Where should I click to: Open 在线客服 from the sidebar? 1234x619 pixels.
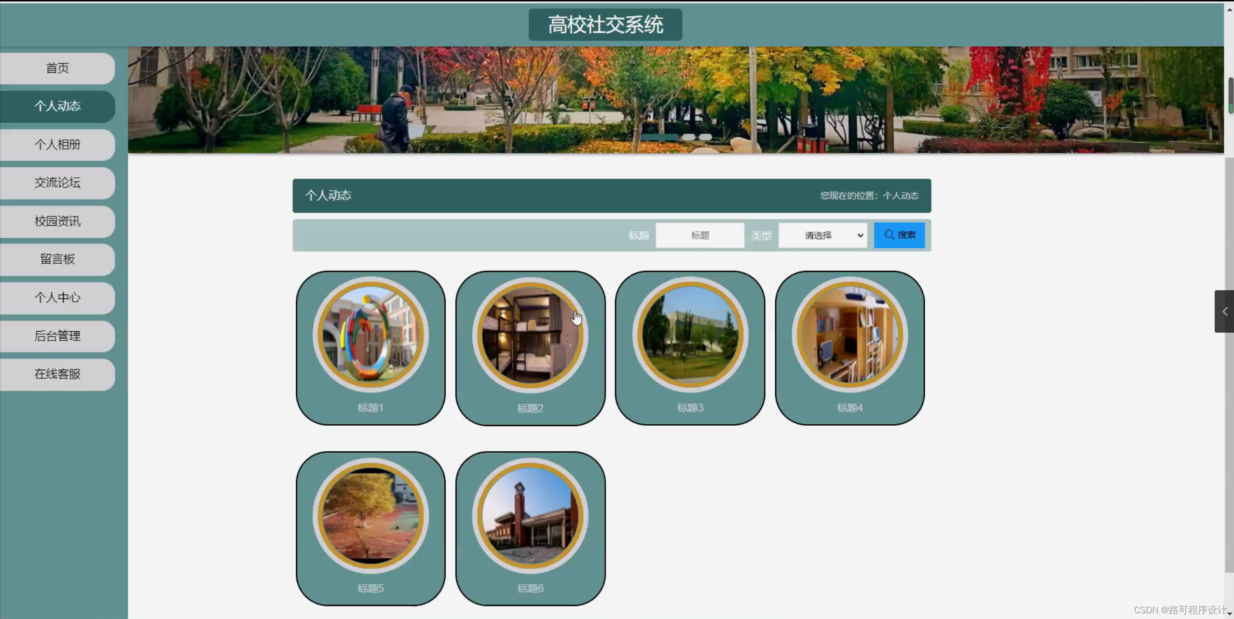tap(57, 374)
